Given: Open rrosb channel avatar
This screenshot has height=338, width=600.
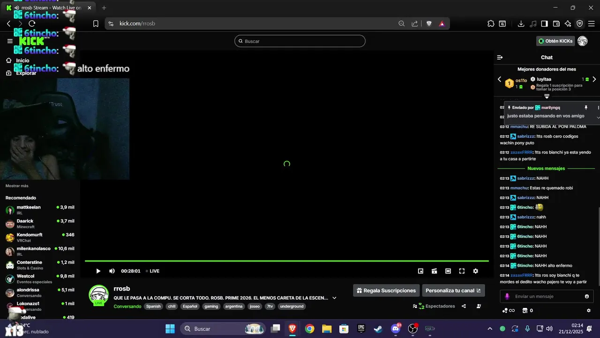Looking at the screenshot, I should click(x=99, y=295).
